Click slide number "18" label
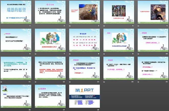 [98, 110]
